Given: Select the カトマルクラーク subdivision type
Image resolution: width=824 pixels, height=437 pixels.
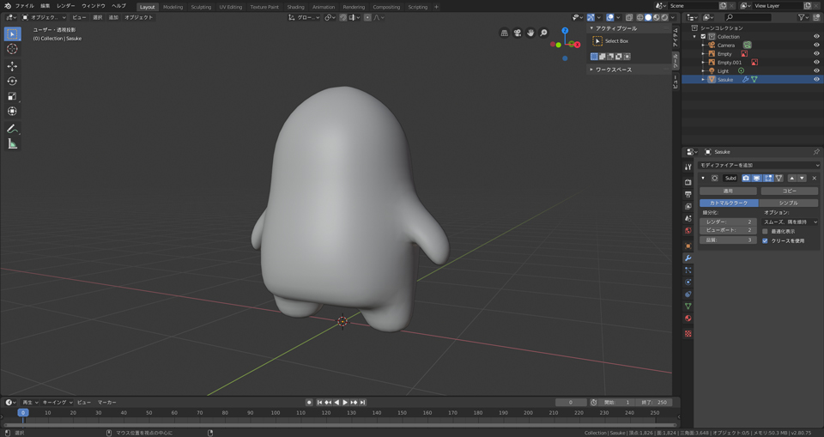Looking at the screenshot, I should (x=729, y=203).
